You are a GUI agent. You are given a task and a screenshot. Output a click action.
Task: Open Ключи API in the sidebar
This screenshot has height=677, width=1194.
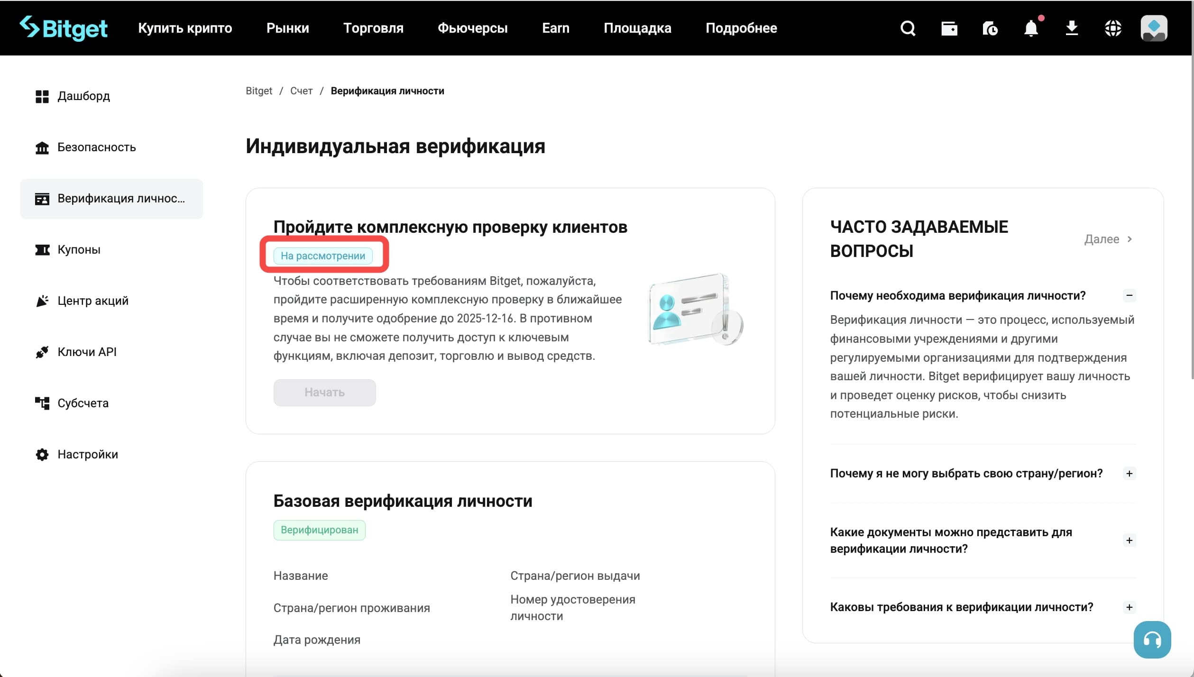click(x=87, y=352)
